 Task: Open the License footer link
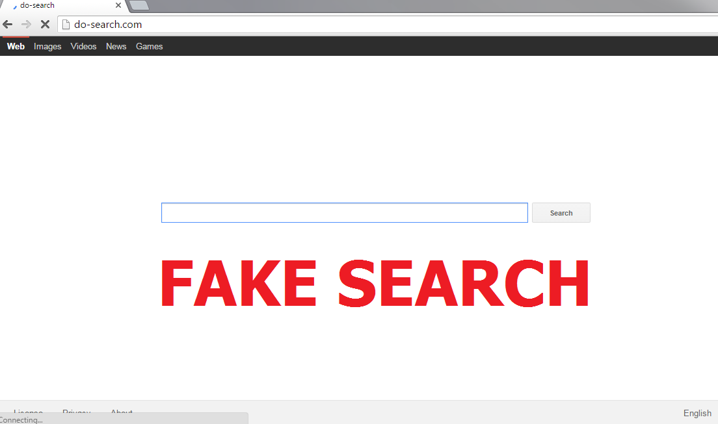click(28, 410)
